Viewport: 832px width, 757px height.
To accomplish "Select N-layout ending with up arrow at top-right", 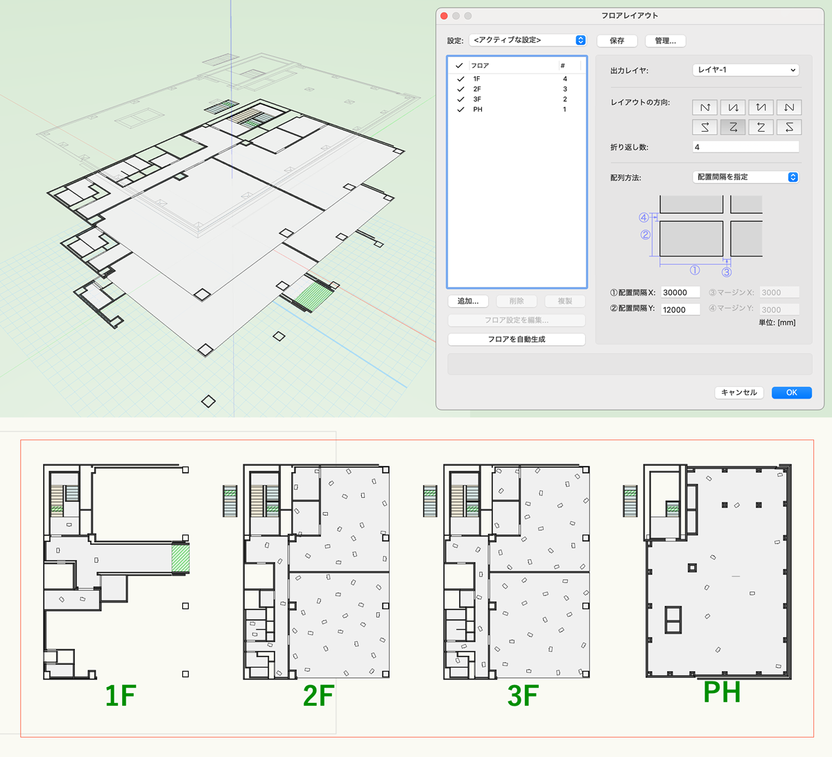I will pos(704,107).
